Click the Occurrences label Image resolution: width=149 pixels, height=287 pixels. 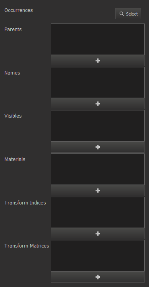point(19,10)
